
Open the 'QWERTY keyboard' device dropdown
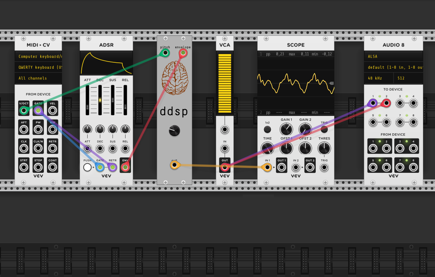tap(38, 67)
